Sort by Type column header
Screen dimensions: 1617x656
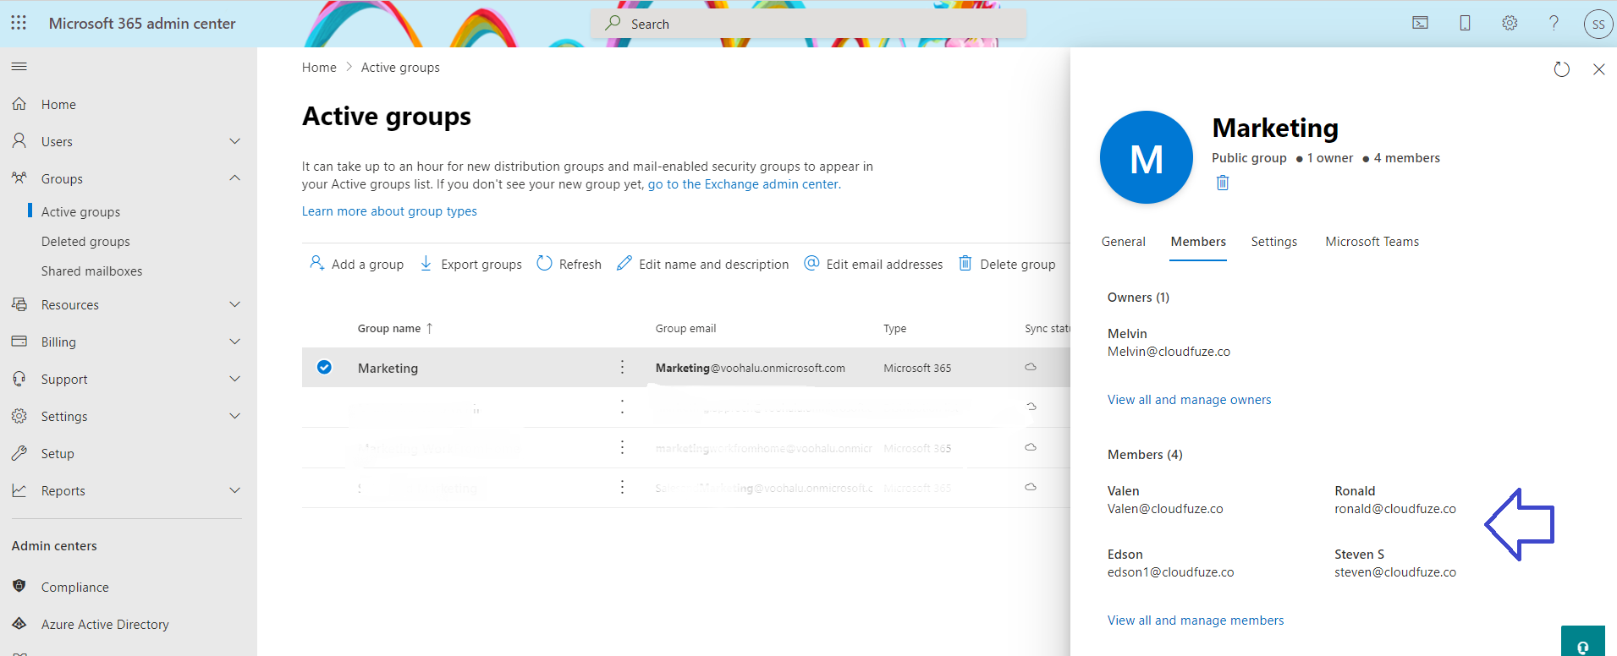894,328
